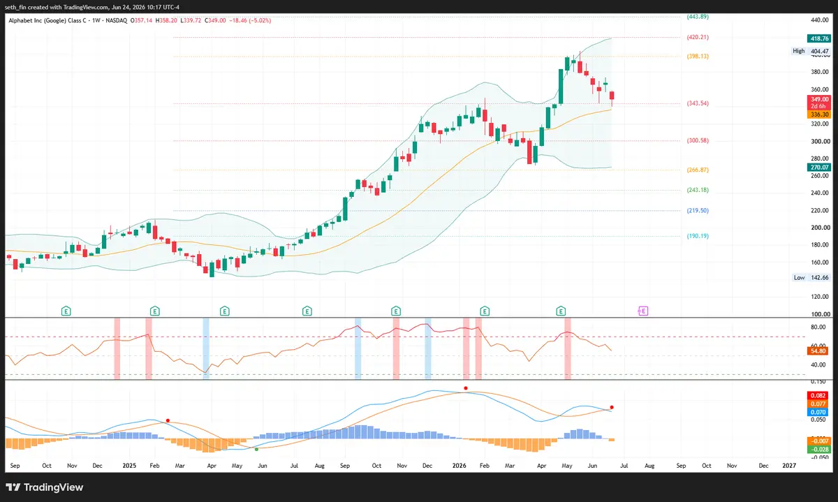This screenshot has width=838, height=502.
Task: Click the red MACD dot near February 2025
Action: [x=168, y=420]
